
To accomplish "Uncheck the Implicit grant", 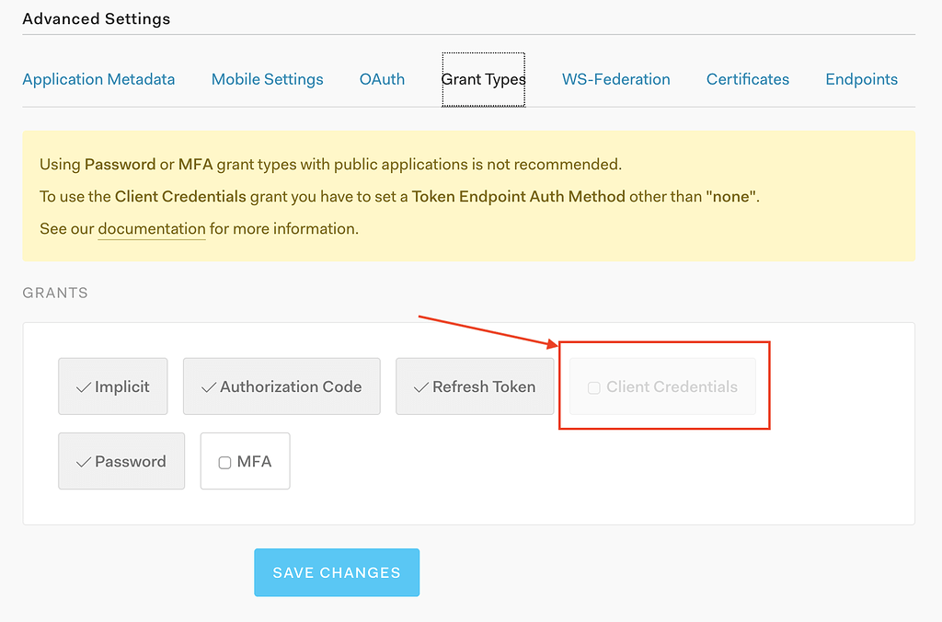I will pos(112,386).
